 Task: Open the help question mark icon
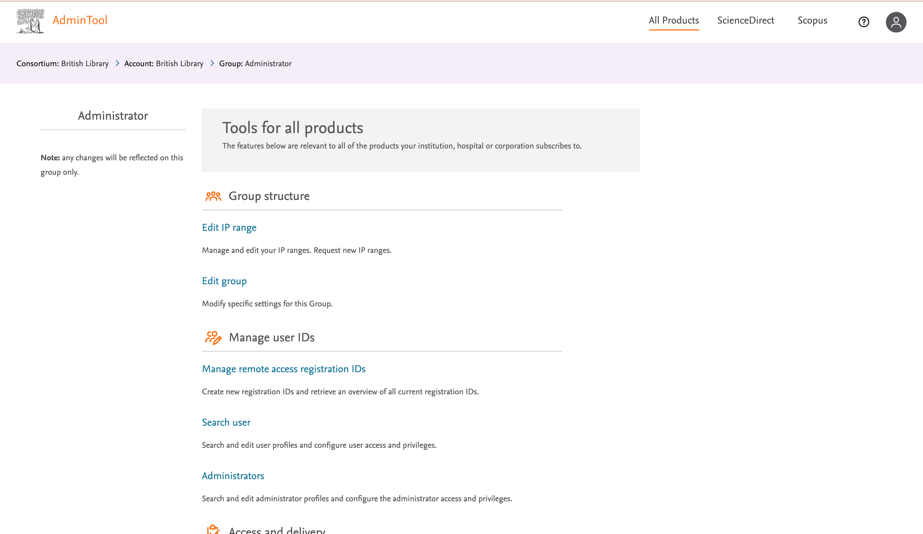[x=863, y=22]
